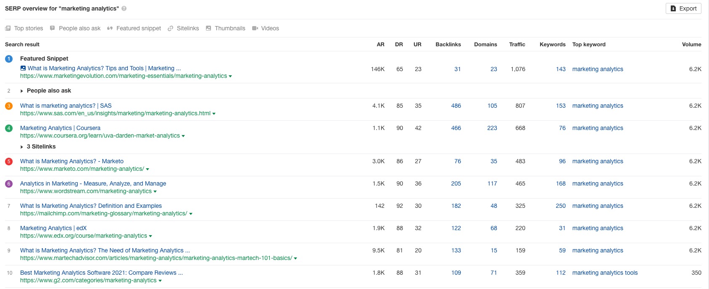Expand the People also ask row

click(22, 91)
